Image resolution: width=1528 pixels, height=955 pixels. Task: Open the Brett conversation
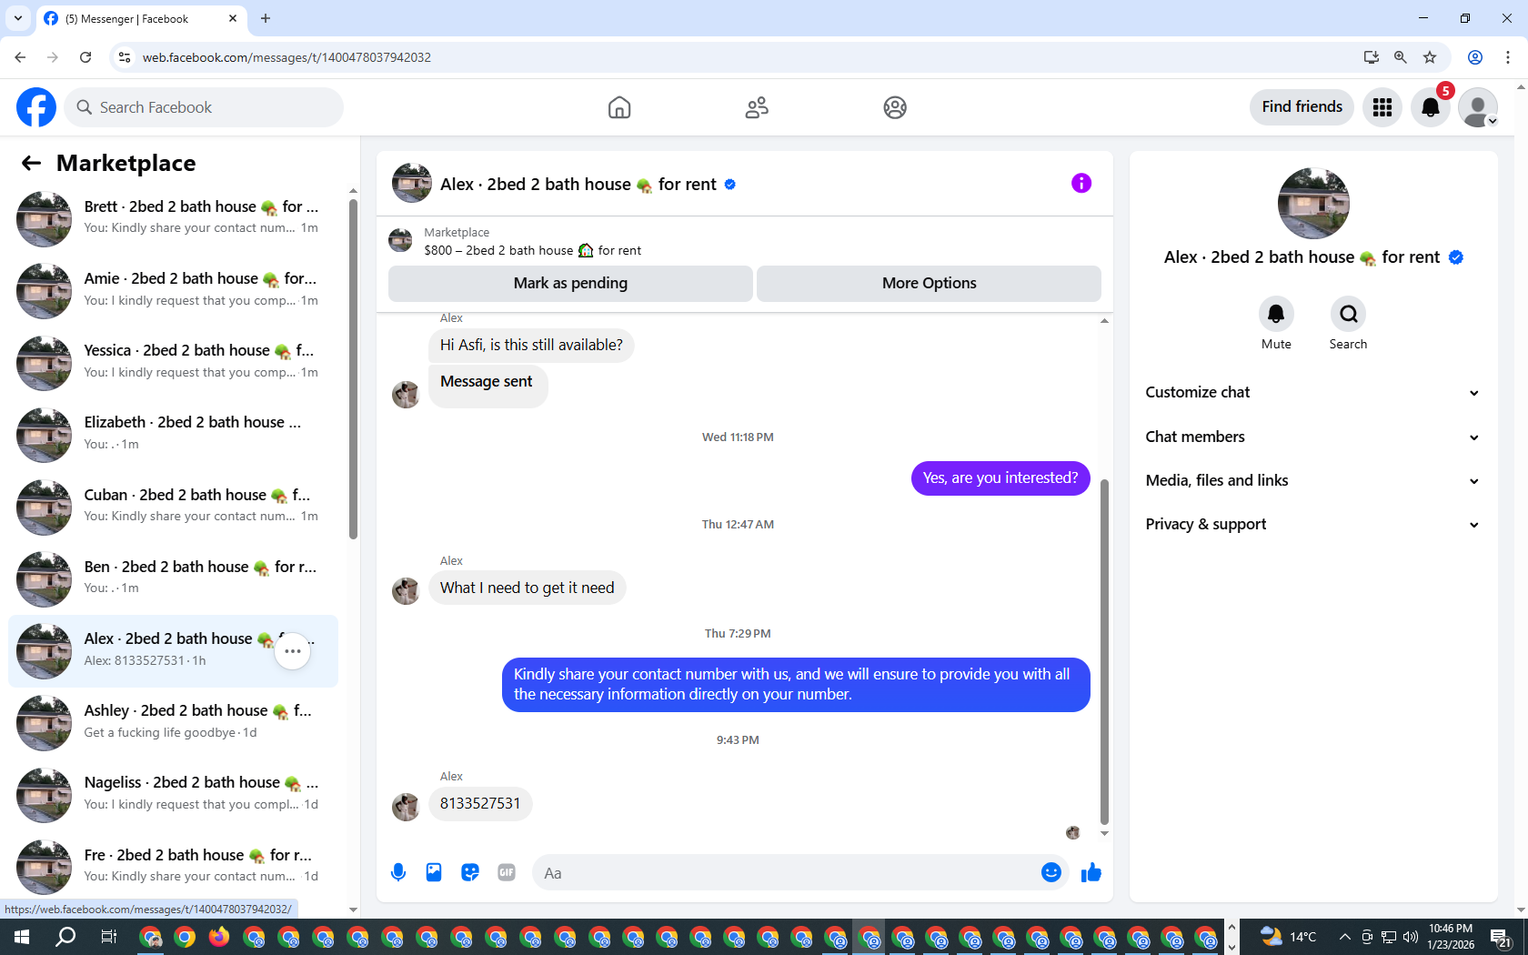(173, 218)
